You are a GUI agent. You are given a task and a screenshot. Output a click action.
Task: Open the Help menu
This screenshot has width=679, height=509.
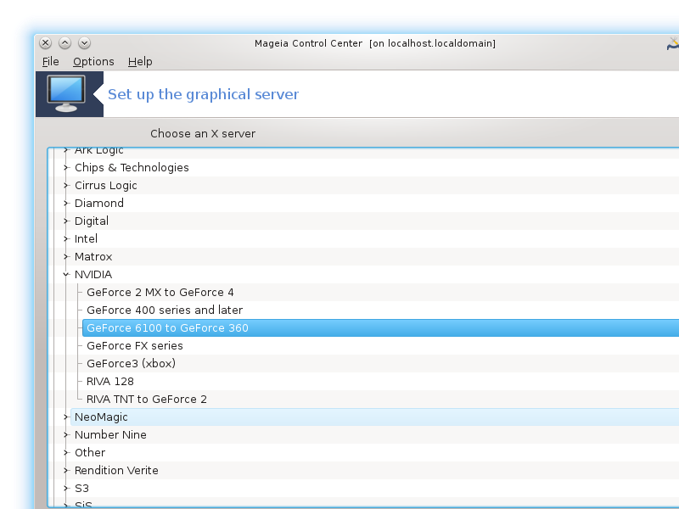point(140,61)
